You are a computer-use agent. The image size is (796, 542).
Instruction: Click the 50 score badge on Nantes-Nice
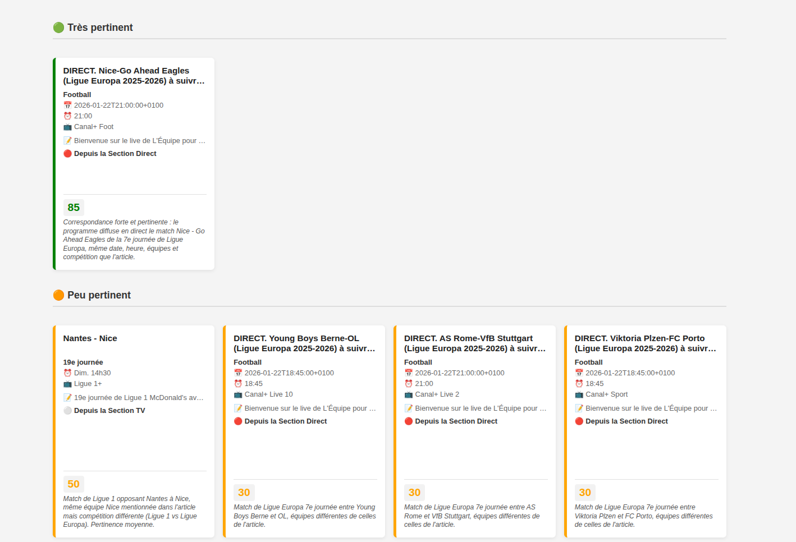click(74, 484)
